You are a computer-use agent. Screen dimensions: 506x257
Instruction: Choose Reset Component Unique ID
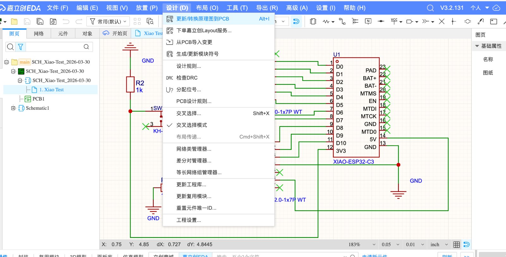219,208
